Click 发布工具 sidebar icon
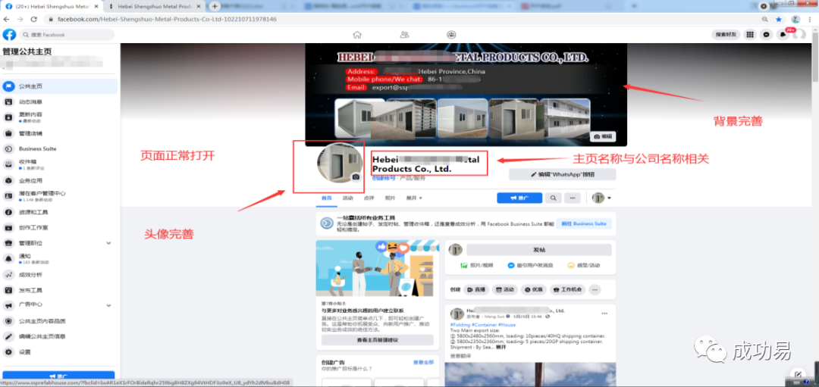Screen dimensions: 819x387 [x=8, y=290]
